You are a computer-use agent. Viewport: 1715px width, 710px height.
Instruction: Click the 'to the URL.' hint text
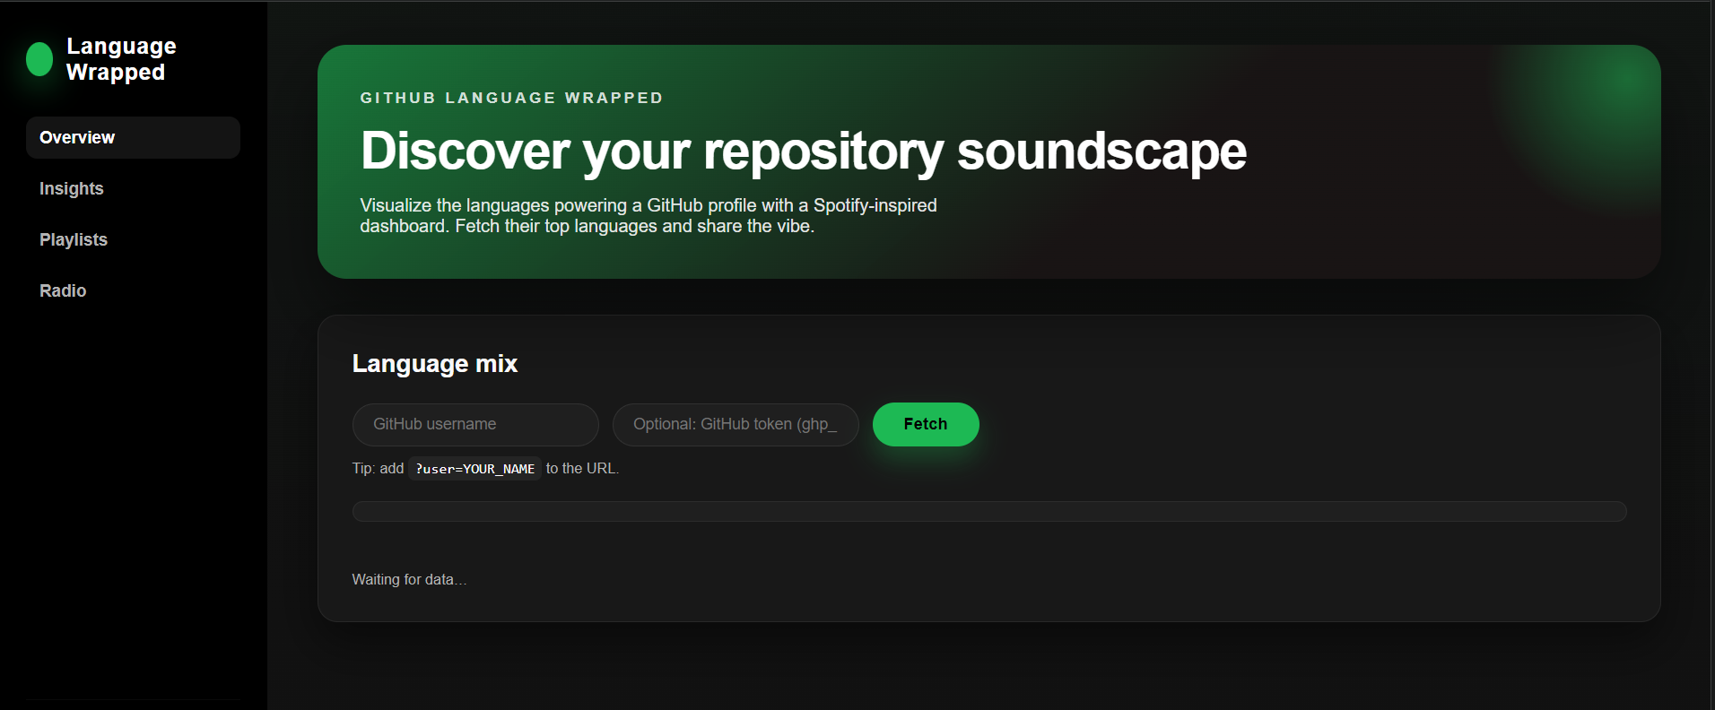point(582,469)
